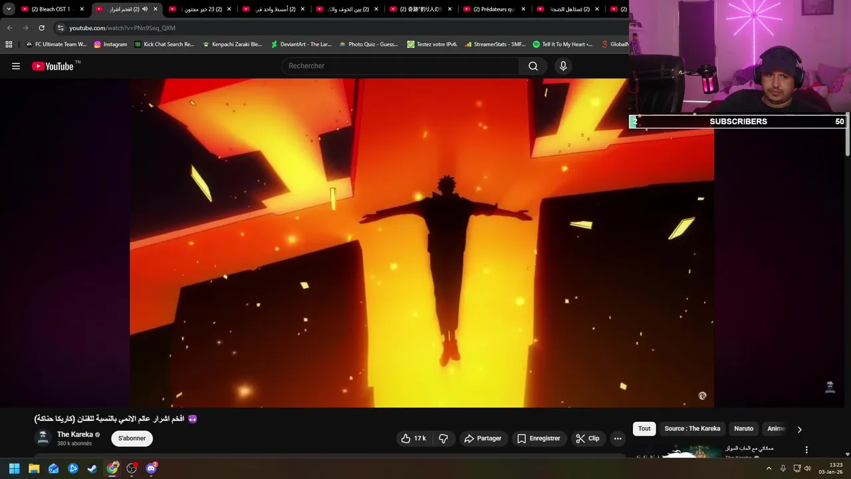Open the Testez votre IPv6 bookmark
The image size is (851, 479).
click(x=432, y=45)
